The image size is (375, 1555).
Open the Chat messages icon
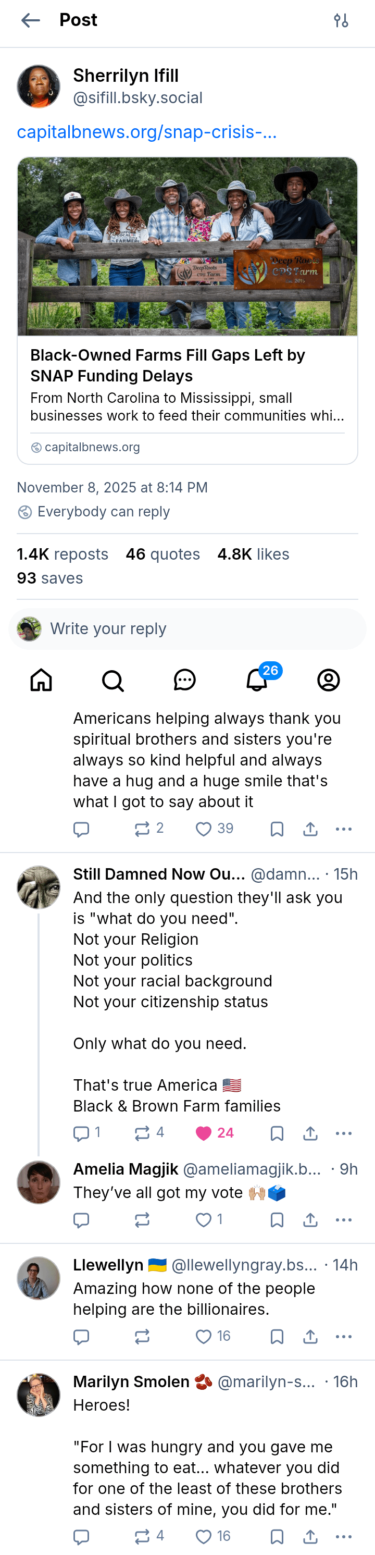[184, 680]
